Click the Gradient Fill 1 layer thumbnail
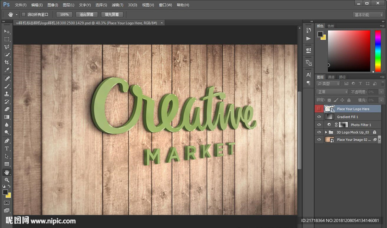Screen dimensions: 387x228 pyautogui.click(x=329, y=117)
